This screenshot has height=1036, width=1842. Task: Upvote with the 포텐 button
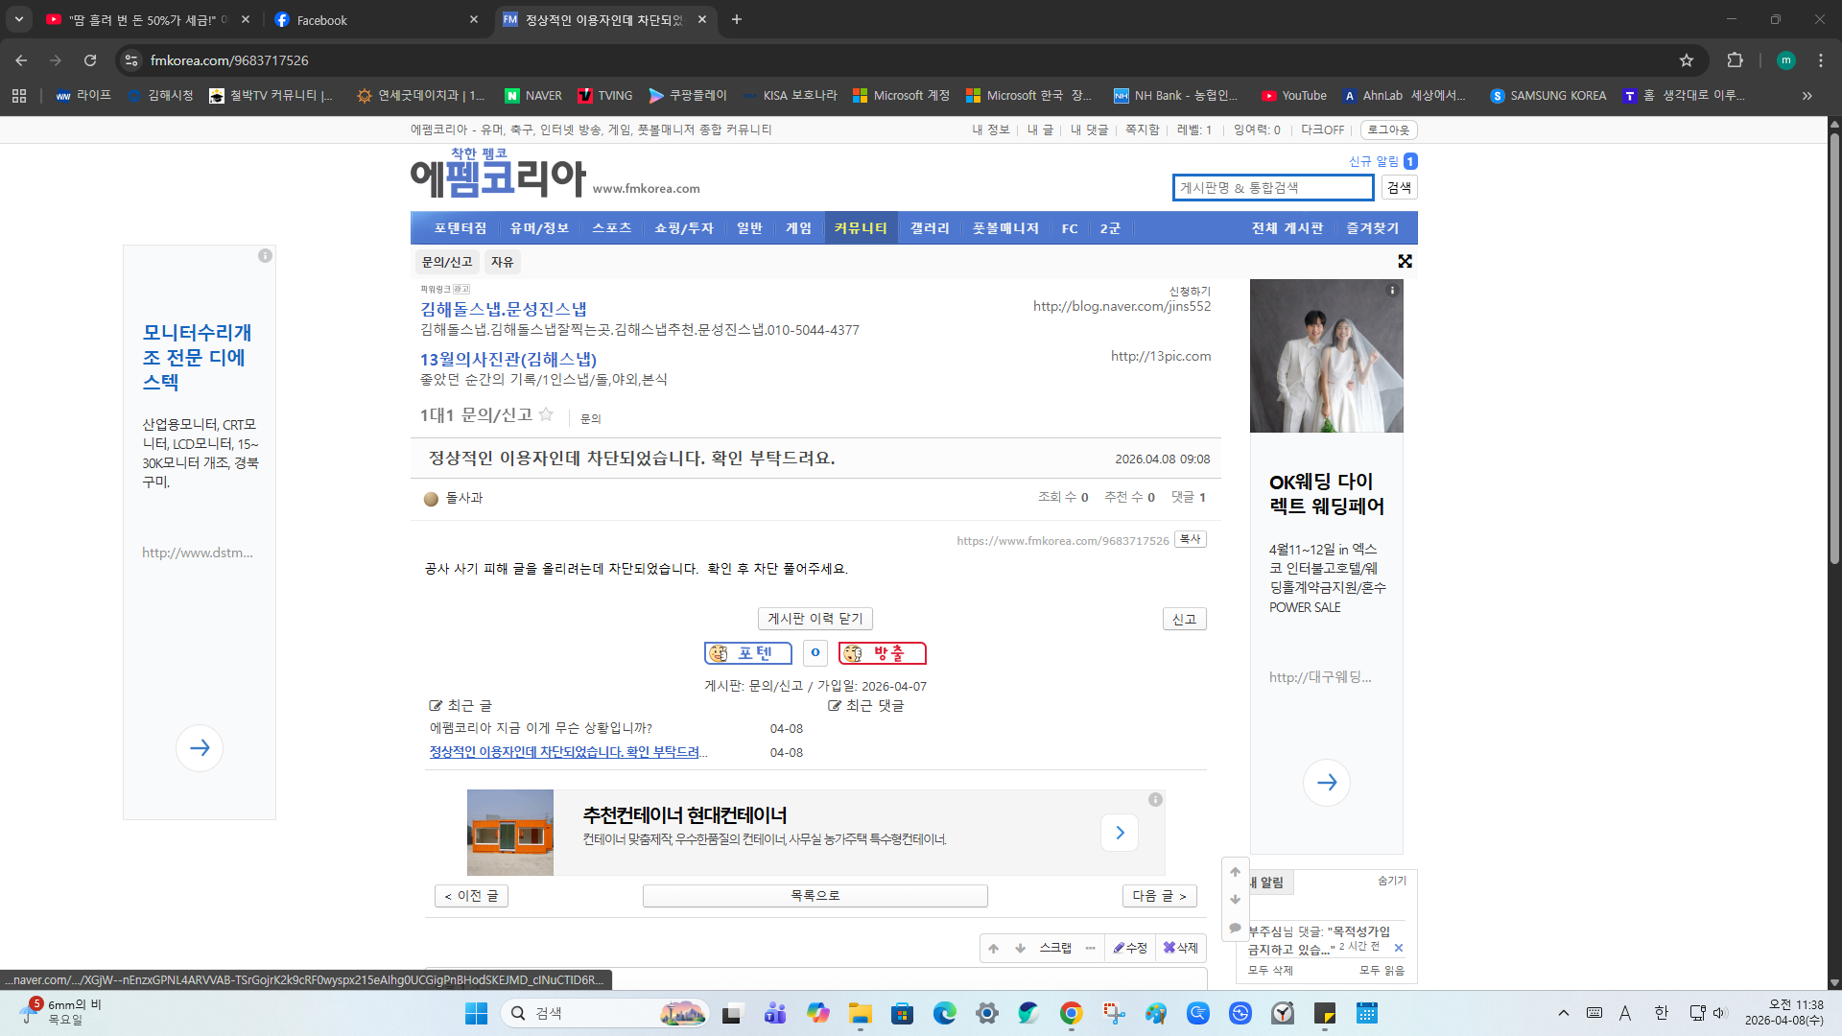coord(748,653)
